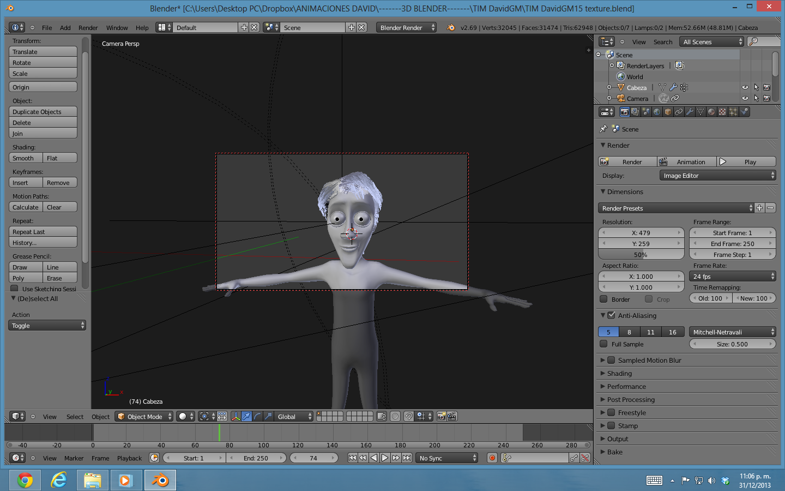The height and width of the screenshot is (491, 785).
Task: Open the Render properties tab camera icon
Action: pos(625,112)
